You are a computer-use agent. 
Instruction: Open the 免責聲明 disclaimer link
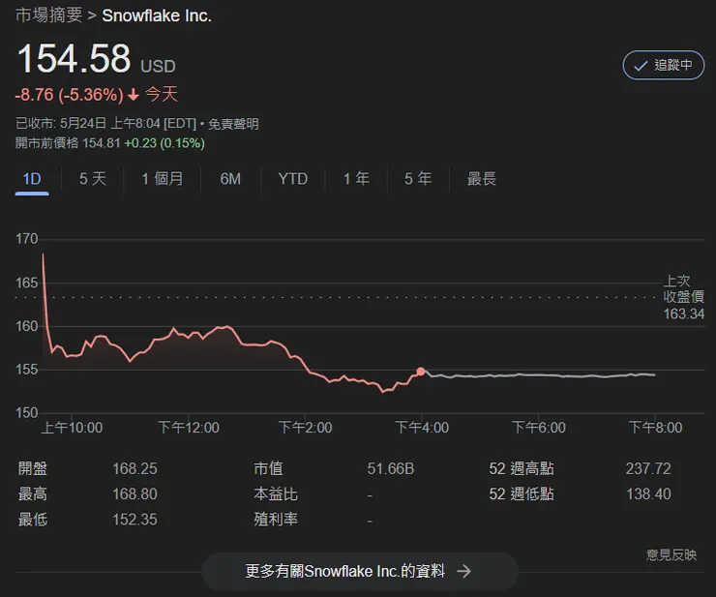click(x=233, y=124)
